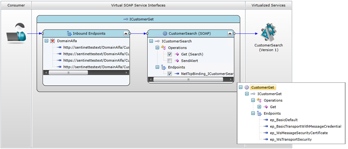Collapse the Inbound Endpoints panel
The image size is (348, 149).
pos(125,34)
